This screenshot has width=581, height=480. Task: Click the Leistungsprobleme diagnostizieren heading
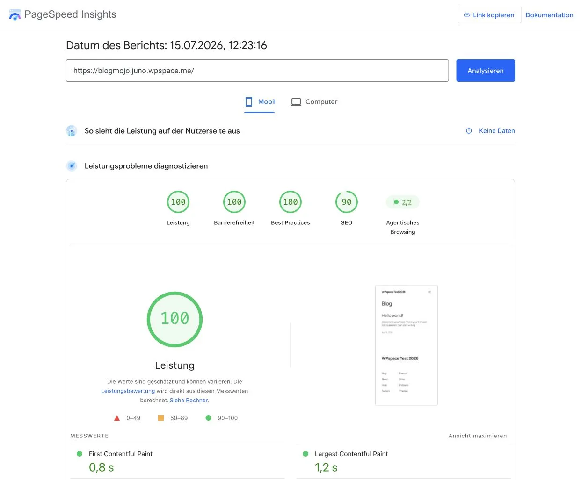(146, 166)
